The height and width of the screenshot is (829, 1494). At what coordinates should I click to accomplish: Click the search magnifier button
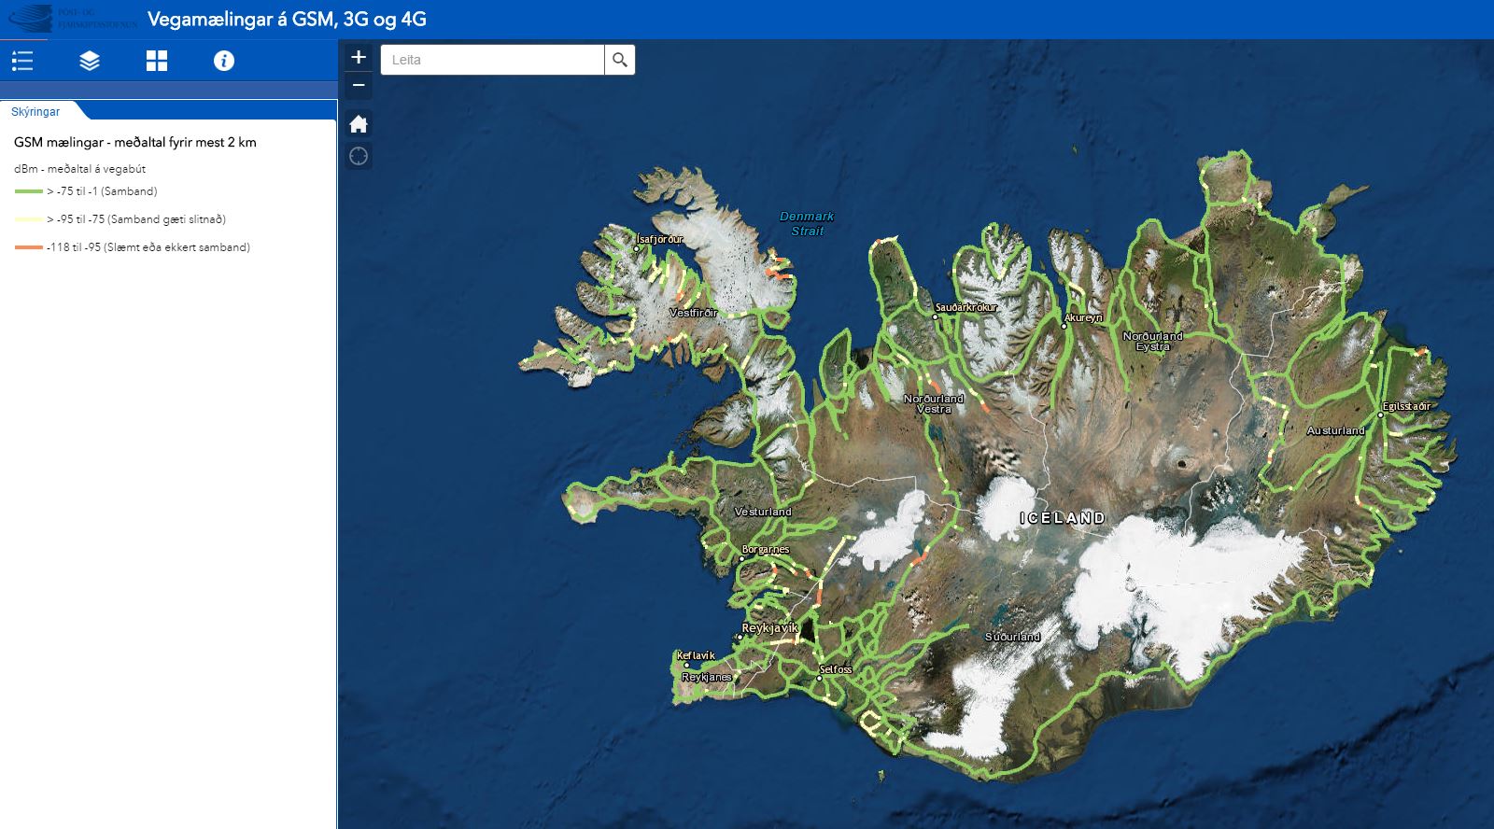pyautogui.click(x=620, y=60)
